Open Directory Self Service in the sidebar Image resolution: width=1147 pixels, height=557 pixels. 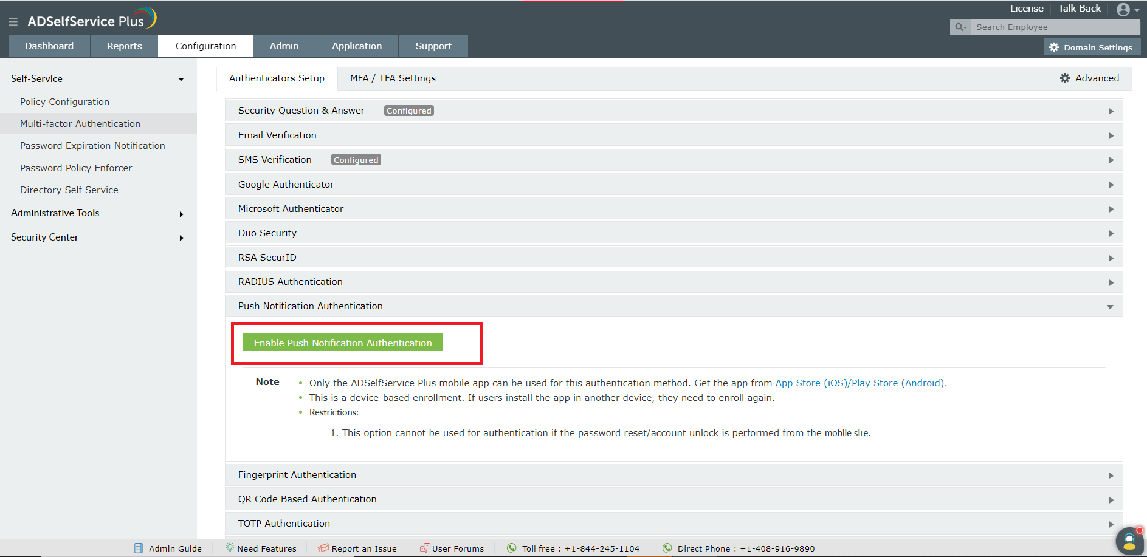pos(69,190)
